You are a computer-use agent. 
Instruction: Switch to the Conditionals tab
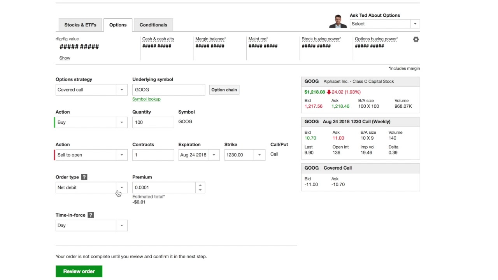point(153,25)
